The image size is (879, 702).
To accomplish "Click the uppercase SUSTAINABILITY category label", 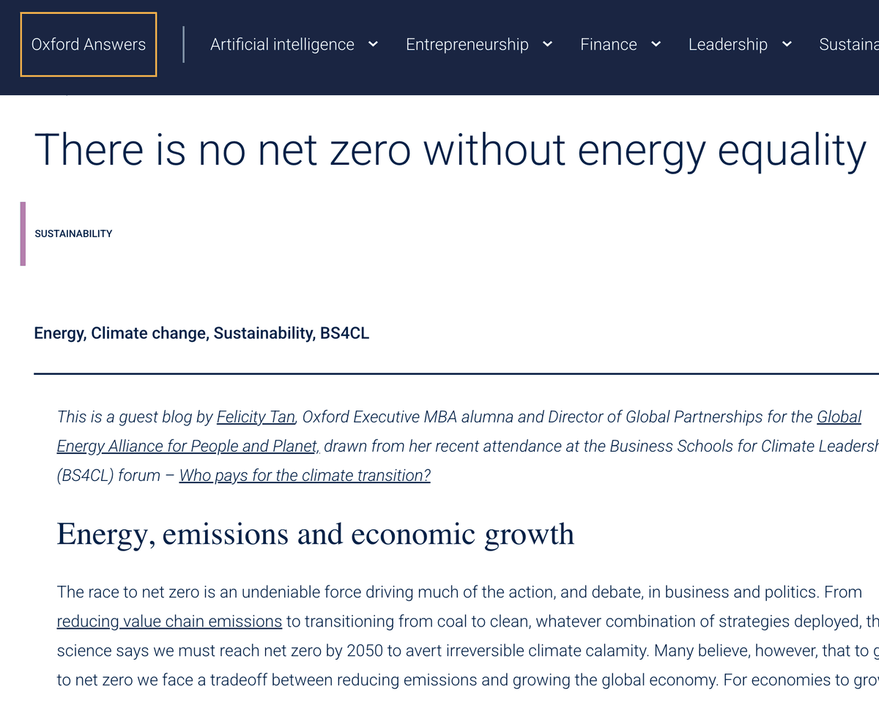I will [x=73, y=234].
